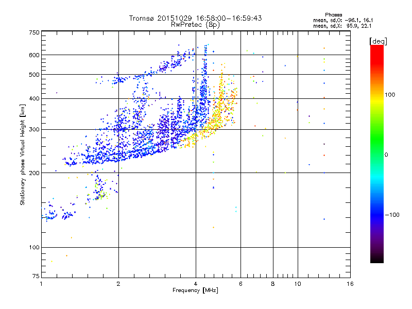Click the x-axis tick label "6"
Screen dimensions: 412x309
click(x=241, y=284)
